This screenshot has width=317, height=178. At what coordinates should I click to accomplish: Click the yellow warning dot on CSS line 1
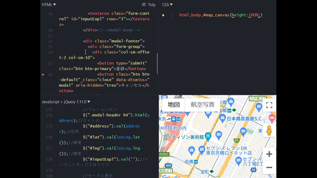[163, 15]
